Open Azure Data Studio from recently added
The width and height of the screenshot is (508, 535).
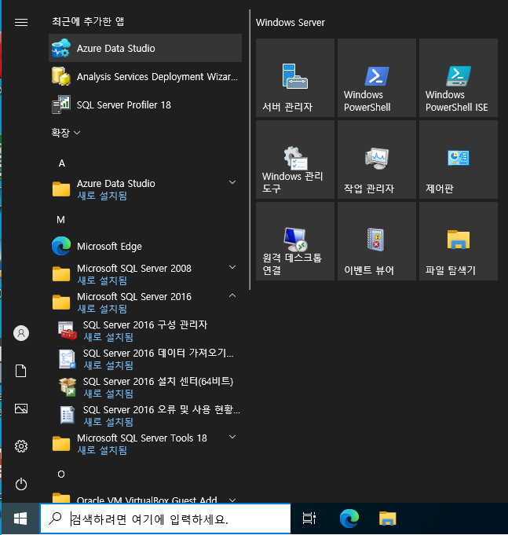click(145, 48)
